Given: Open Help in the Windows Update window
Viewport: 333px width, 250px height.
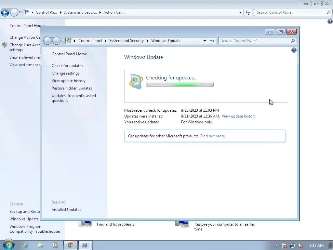Looking at the screenshot, I should coord(294,50).
